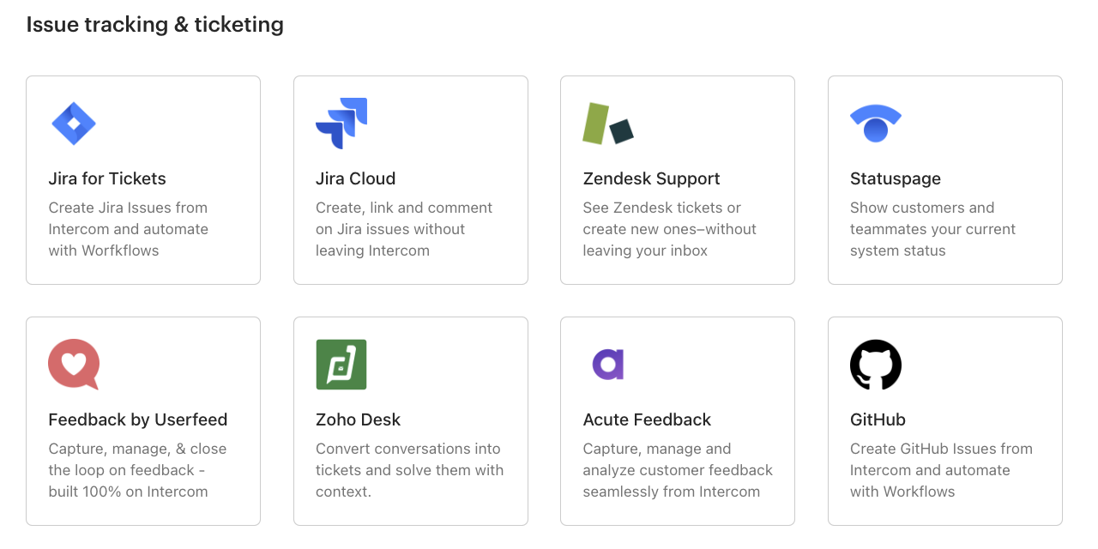
Task: Click the Jira for Tickets diamond icon
Action: coord(74,124)
